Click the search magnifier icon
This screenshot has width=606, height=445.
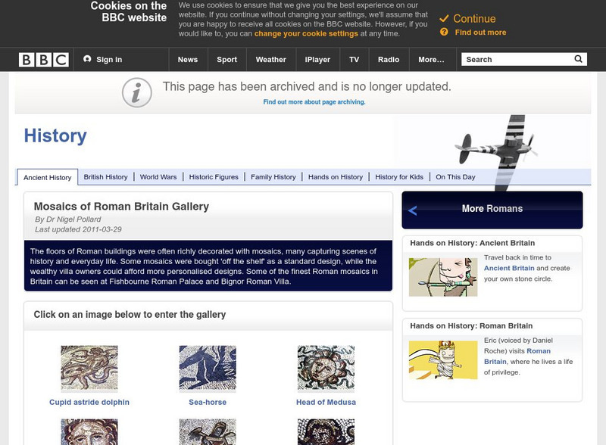click(x=578, y=59)
